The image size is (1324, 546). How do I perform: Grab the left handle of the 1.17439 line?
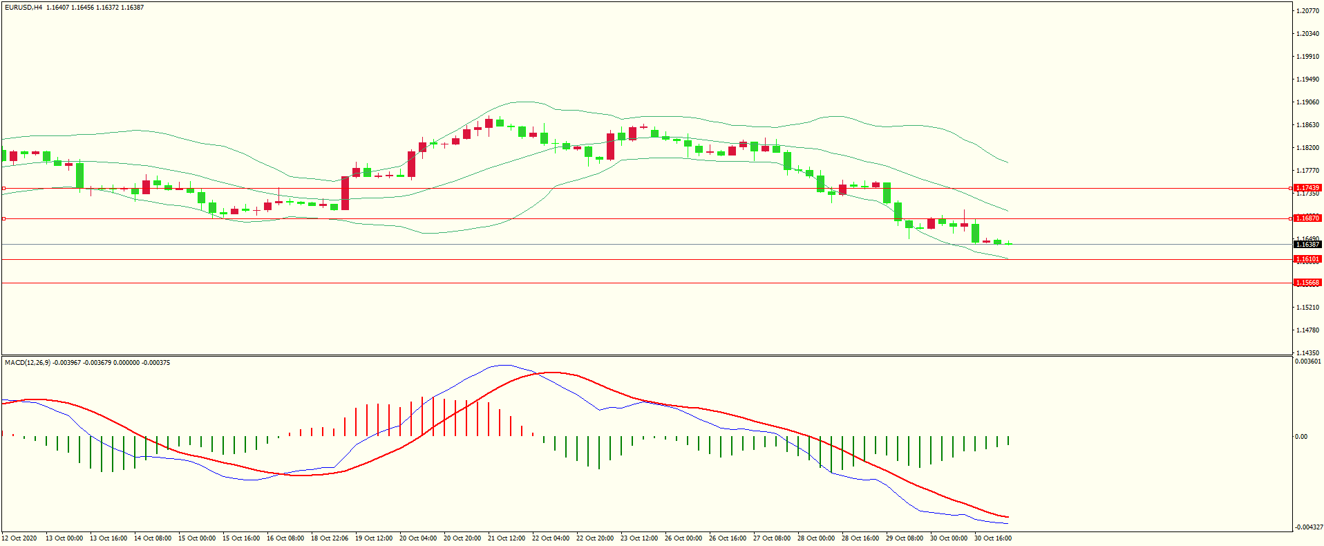click(3, 188)
